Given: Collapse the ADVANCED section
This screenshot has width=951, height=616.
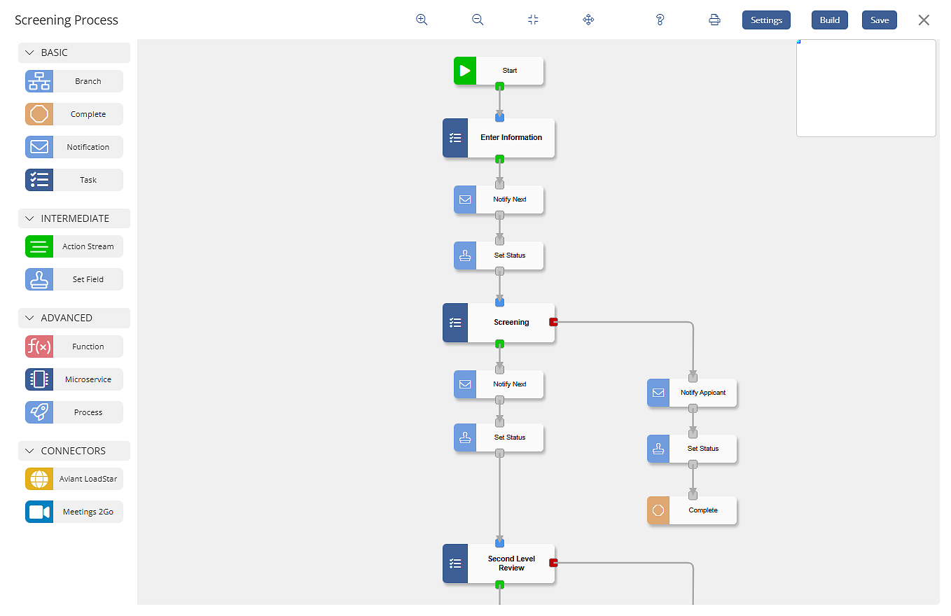Looking at the screenshot, I should pos(30,318).
